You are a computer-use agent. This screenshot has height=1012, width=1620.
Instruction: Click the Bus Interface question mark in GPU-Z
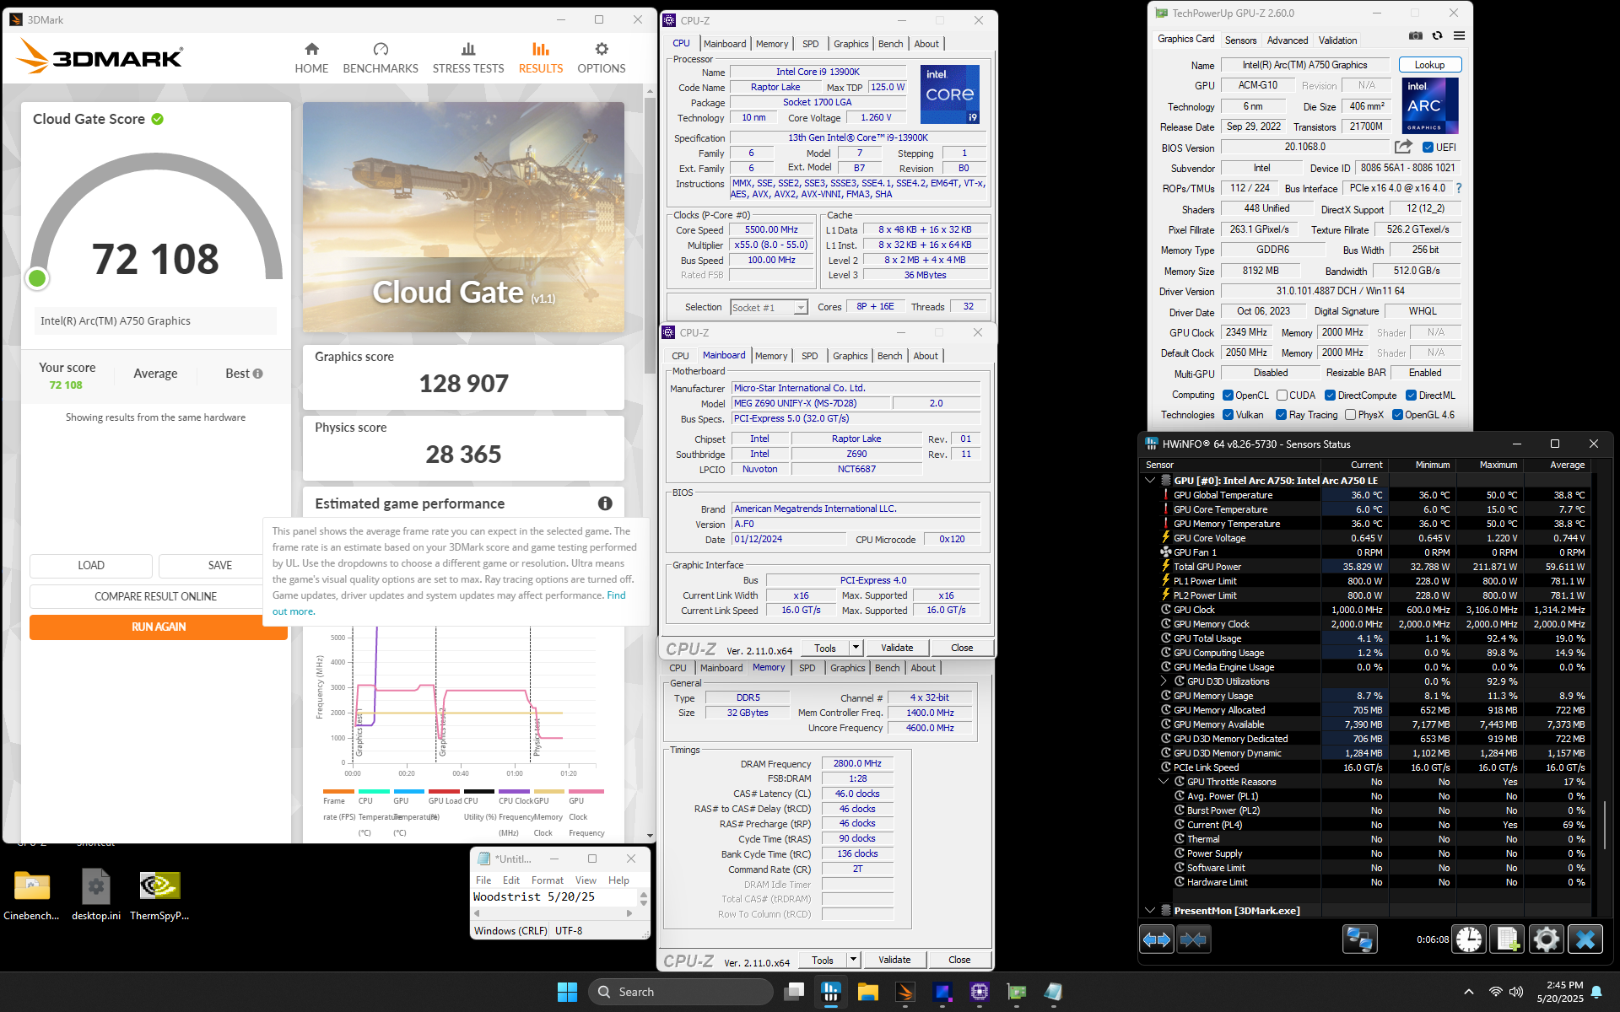click(x=1459, y=188)
